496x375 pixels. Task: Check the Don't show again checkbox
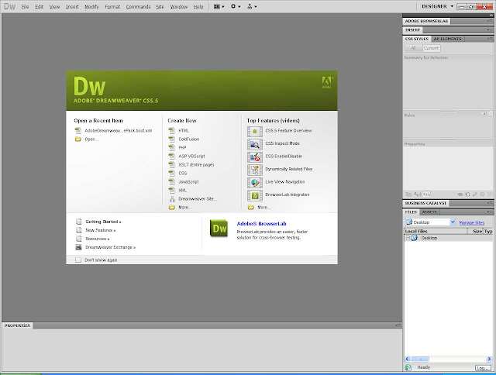tap(78, 260)
